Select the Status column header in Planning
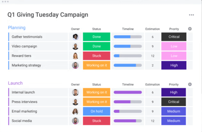The height and width of the screenshot is (132, 202). [96, 29]
